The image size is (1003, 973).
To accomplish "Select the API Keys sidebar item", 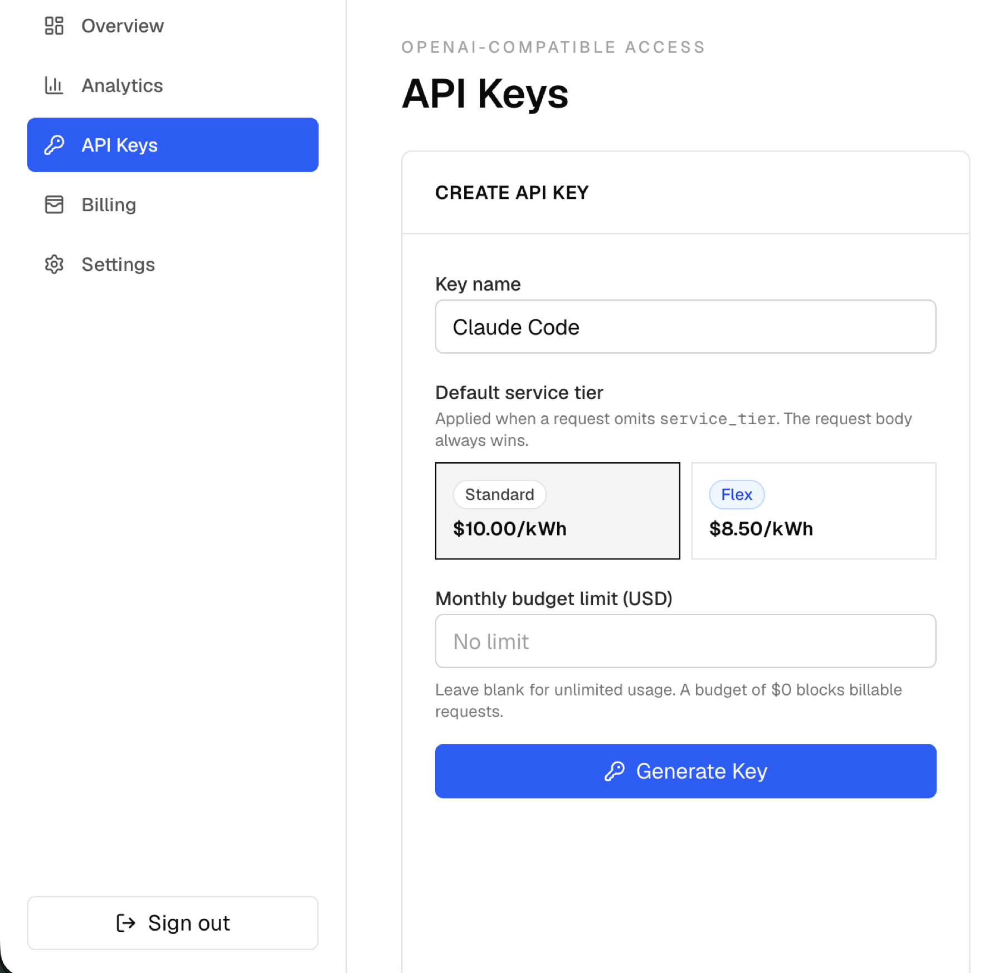I will [173, 145].
